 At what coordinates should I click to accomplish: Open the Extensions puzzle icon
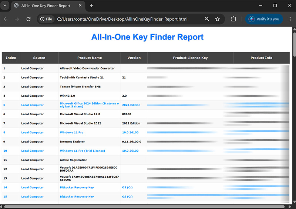233,19
